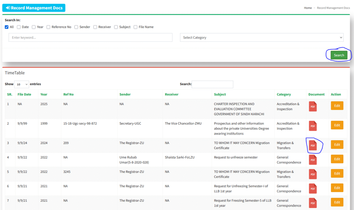Screen dimensions: 354x210
Task: Enable the Year search checkbox
Action: (34, 27)
